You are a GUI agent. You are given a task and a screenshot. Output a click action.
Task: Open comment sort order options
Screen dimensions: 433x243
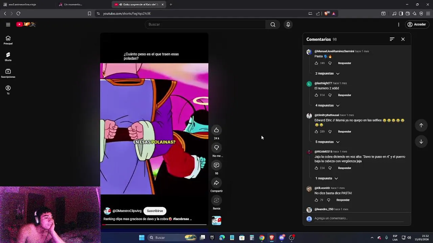coord(392,39)
